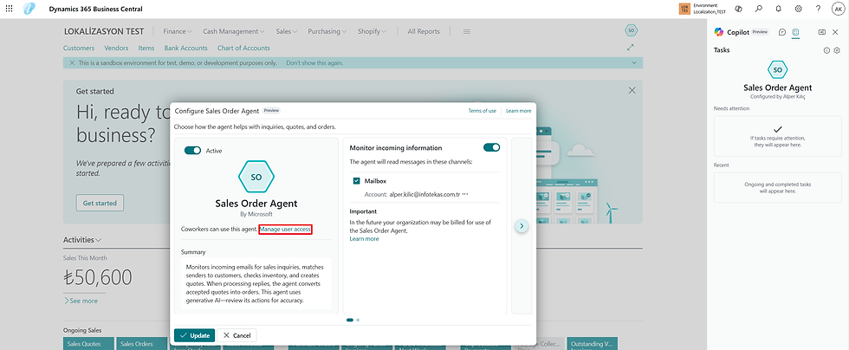Open the Customers list
This screenshot has width=849, height=350.
coord(79,49)
